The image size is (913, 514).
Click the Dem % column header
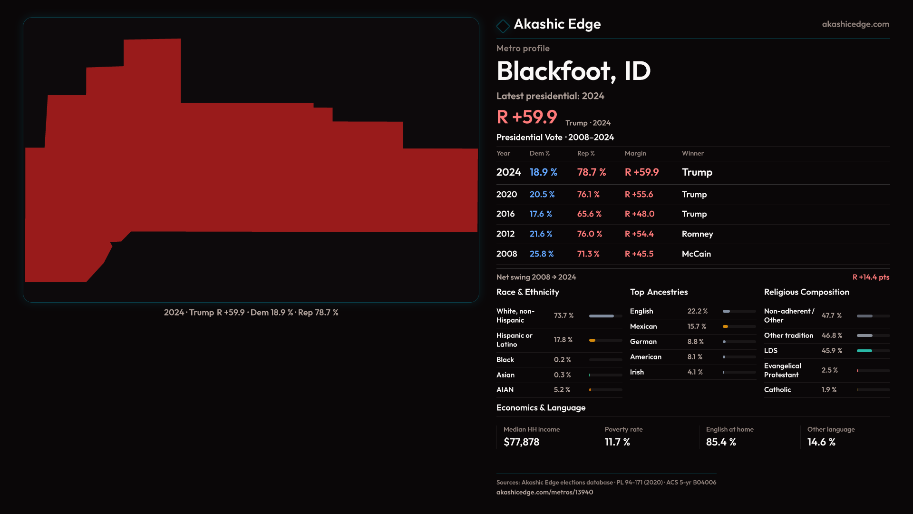point(539,153)
